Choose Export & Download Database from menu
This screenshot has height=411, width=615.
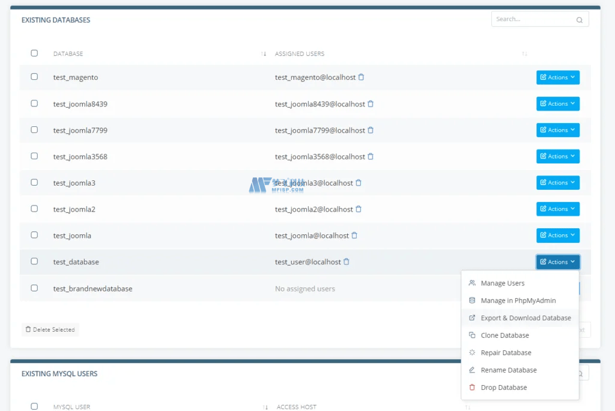526,318
